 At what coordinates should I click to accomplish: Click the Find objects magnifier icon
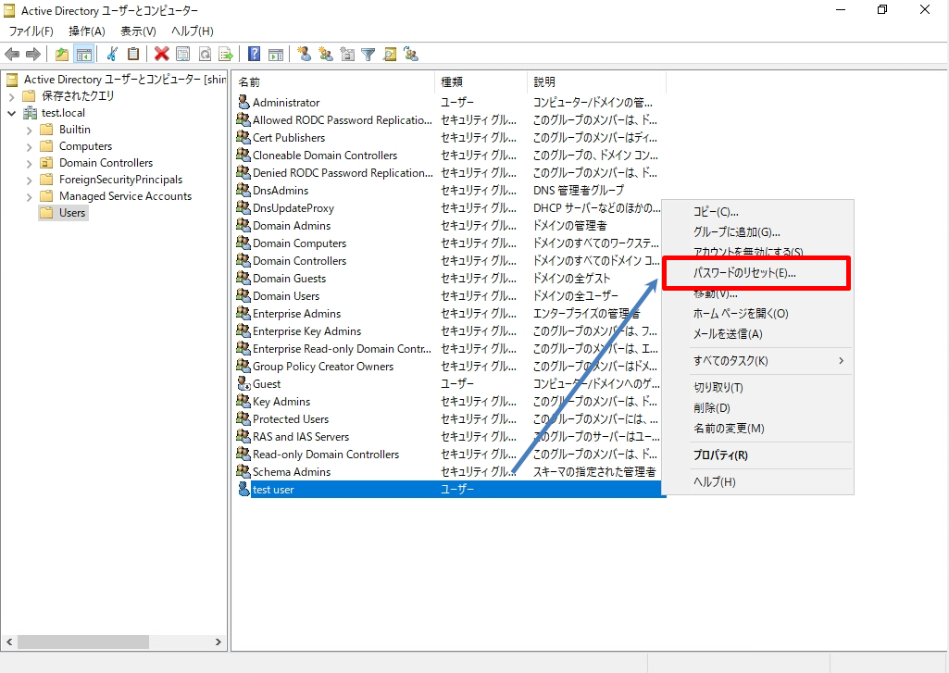click(x=391, y=55)
